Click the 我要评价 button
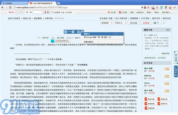This screenshot has width=178, height=115. pyautogui.click(x=164, y=104)
